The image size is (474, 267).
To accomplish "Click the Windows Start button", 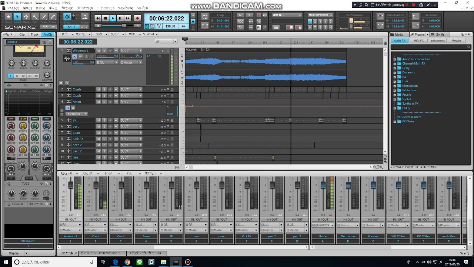I will pos(6,262).
